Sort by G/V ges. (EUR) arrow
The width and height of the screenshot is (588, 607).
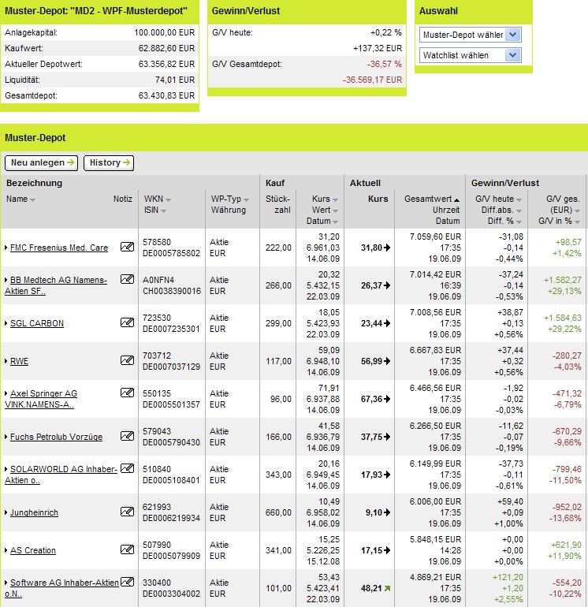point(577,211)
